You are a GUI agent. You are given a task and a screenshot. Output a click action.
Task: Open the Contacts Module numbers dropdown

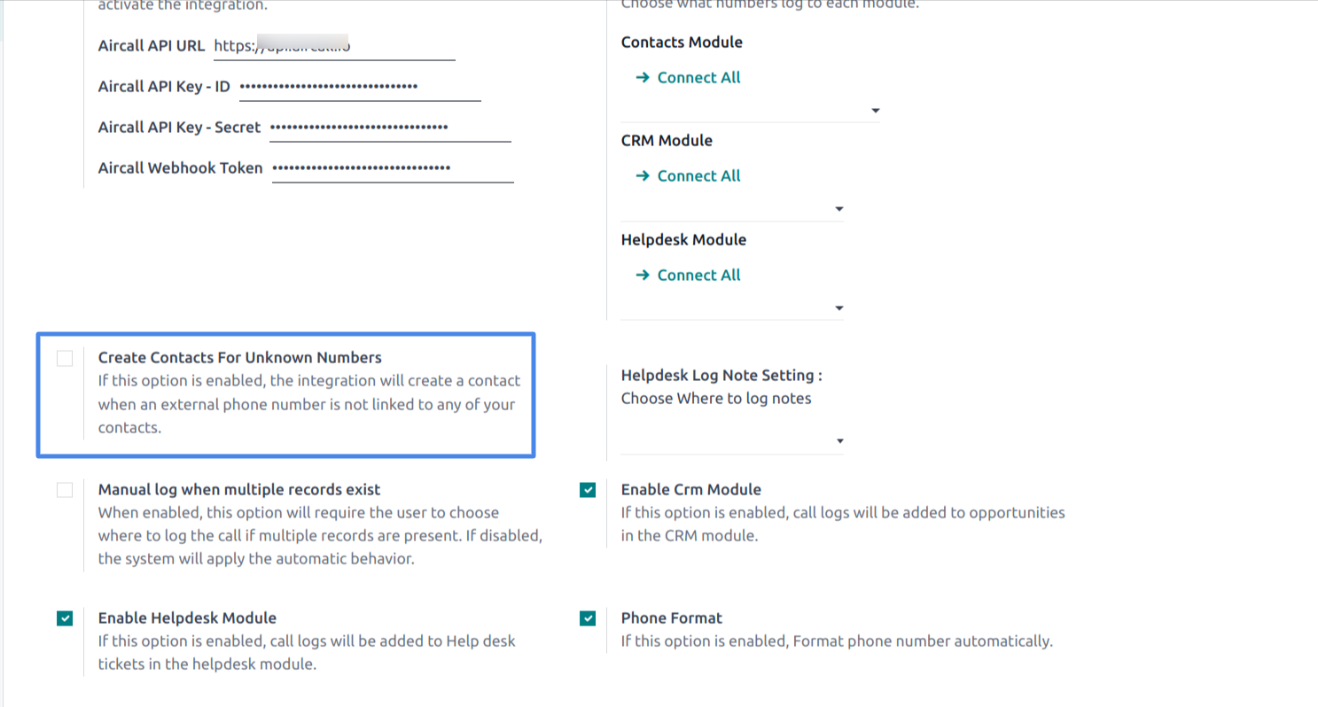click(x=751, y=111)
